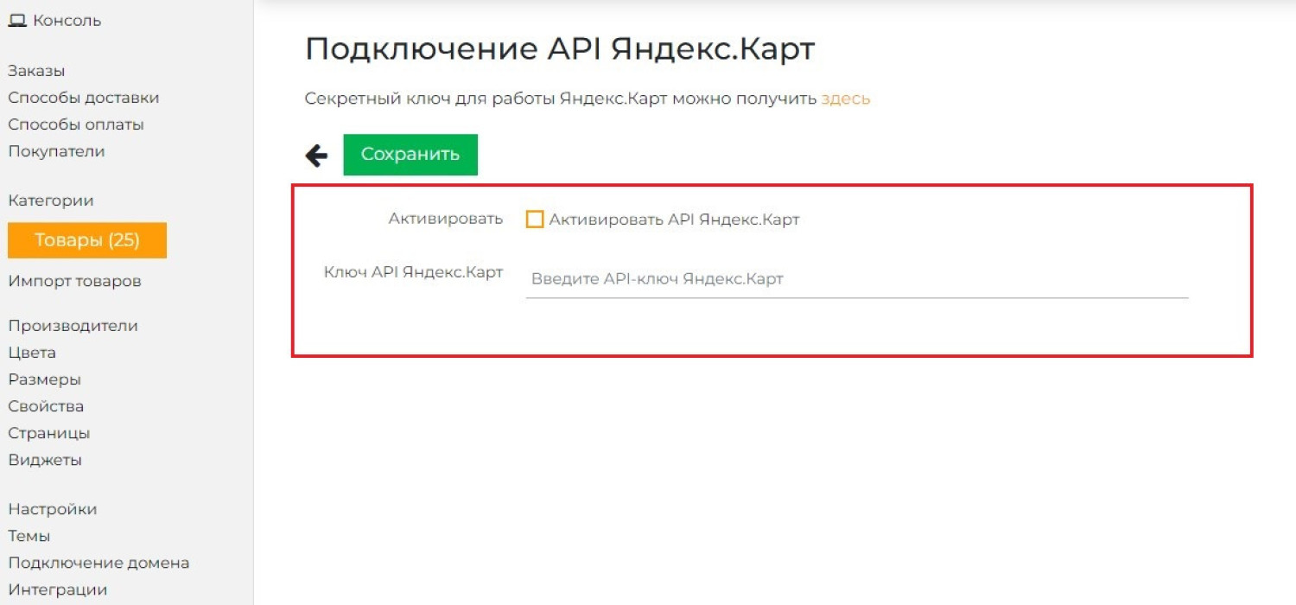Go to Производители section
This screenshot has height=605, width=1296.
pos(73,326)
